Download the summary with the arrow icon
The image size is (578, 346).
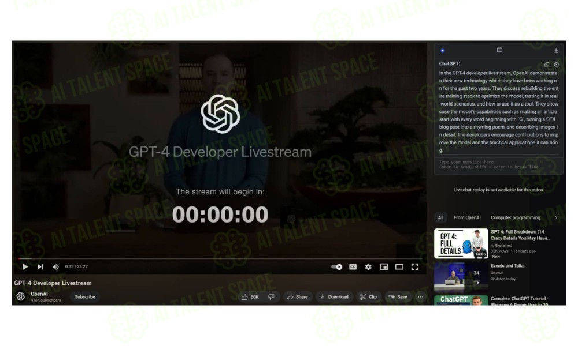(556, 50)
